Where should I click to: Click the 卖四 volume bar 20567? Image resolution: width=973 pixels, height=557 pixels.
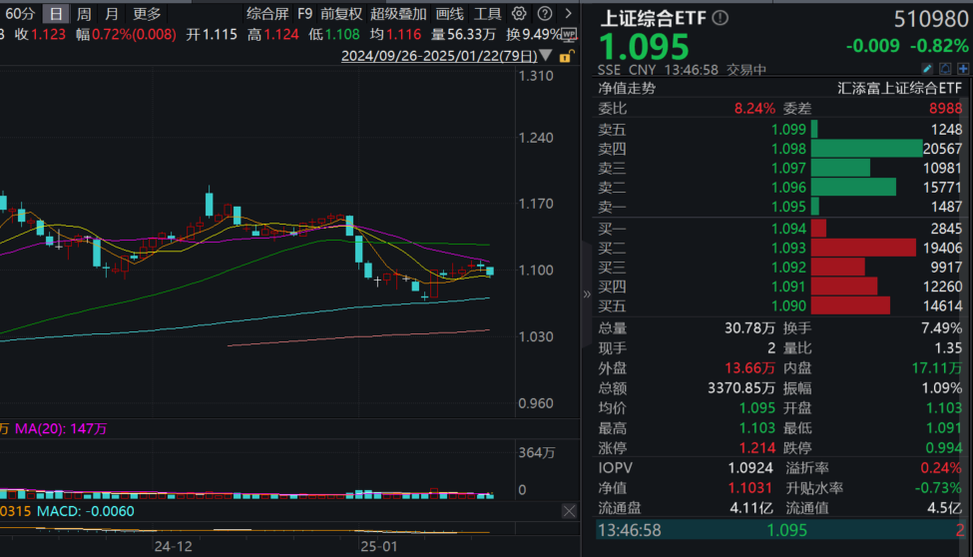866,149
